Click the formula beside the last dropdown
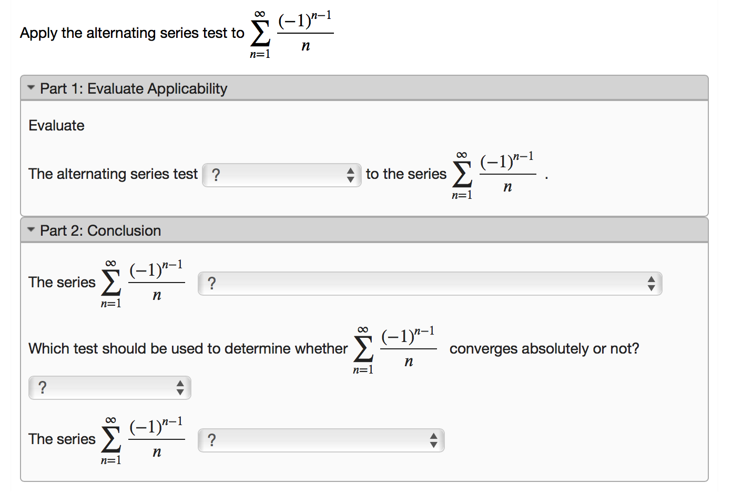Image resolution: width=732 pixels, height=503 pixels. (143, 440)
